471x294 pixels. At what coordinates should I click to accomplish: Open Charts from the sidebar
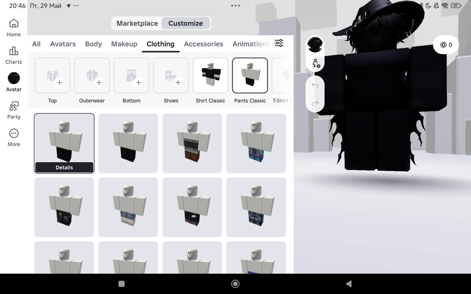[x=14, y=55]
